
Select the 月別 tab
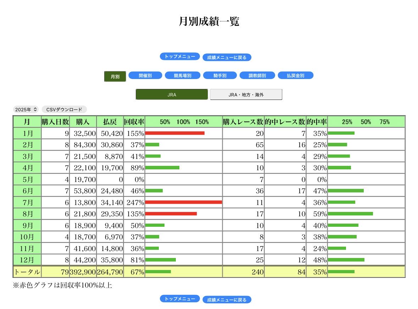point(115,77)
